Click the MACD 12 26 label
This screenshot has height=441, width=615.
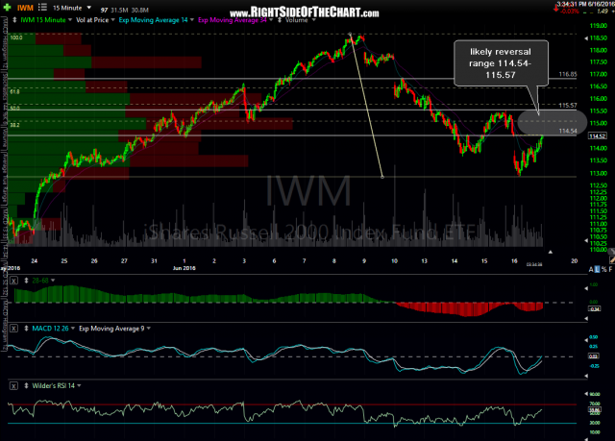[x=50, y=329]
